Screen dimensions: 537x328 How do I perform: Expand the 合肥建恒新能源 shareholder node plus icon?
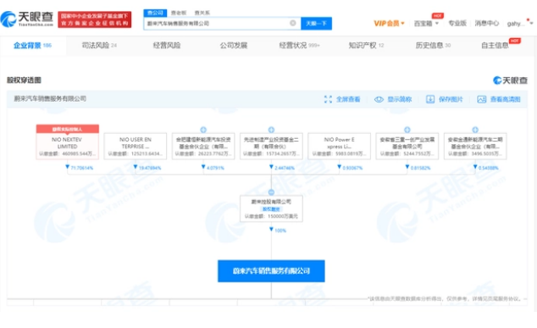(x=203, y=130)
